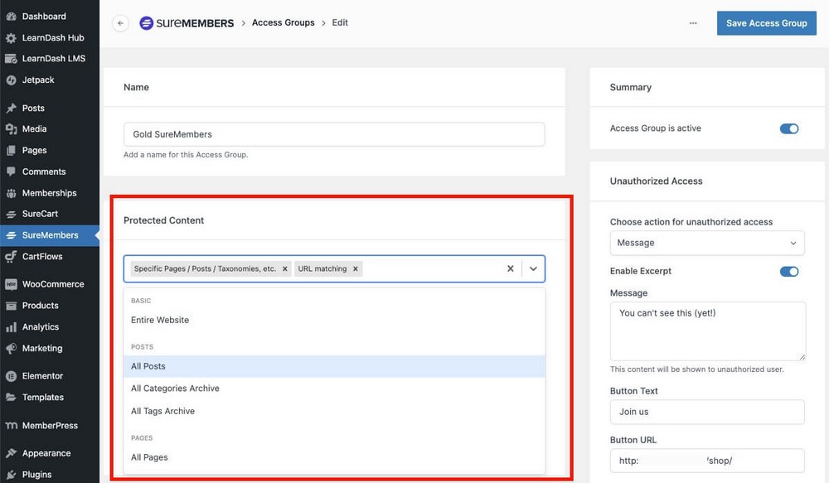Remove the 'URL matching' tag
This screenshot has height=483, width=829.
point(356,269)
